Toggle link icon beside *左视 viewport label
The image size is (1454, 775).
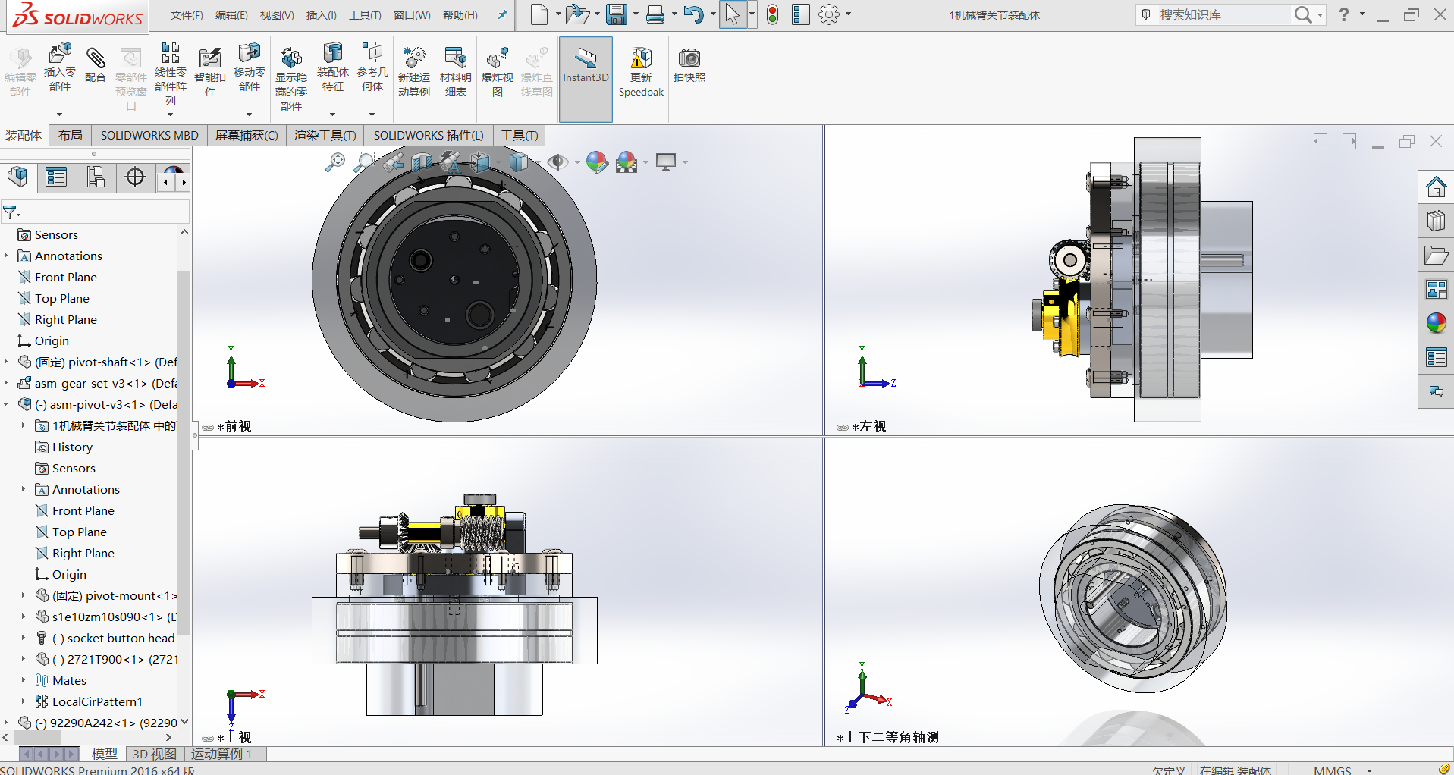click(842, 428)
